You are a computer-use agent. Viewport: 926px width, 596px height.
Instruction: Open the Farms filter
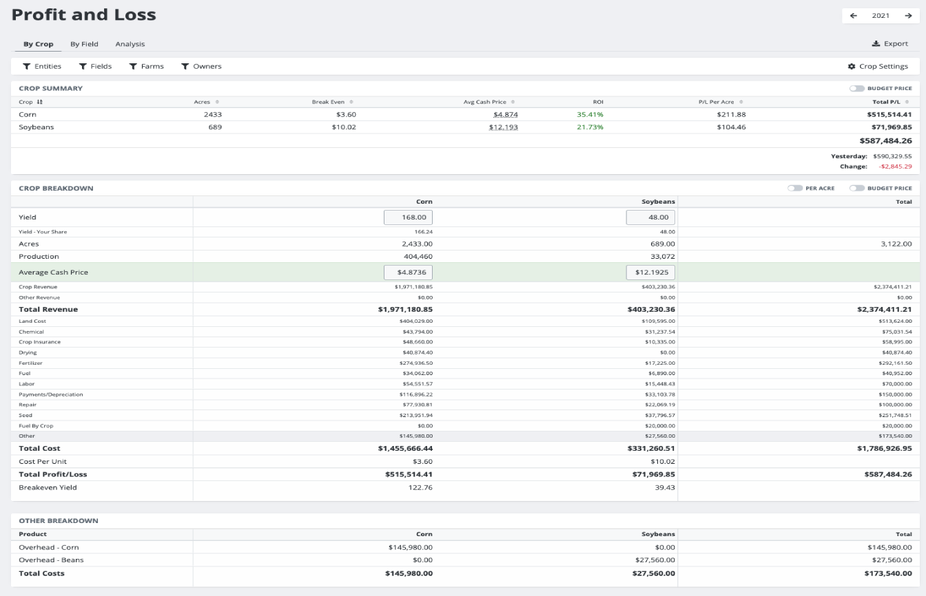click(146, 66)
